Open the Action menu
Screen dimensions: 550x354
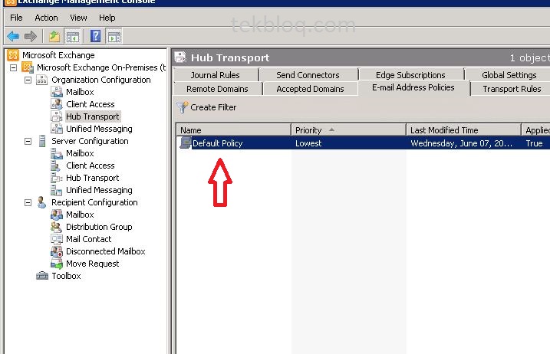[46, 18]
